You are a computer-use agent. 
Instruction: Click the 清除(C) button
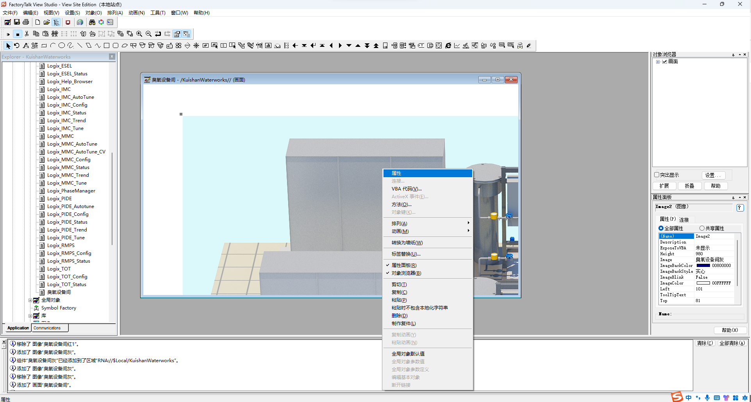coord(705,343)
